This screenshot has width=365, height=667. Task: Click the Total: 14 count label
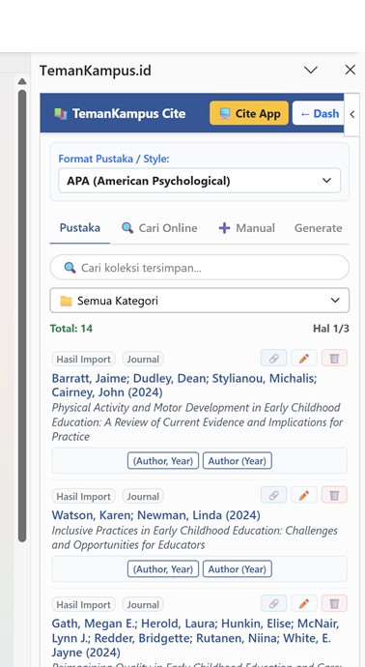(x=70, y=329)
